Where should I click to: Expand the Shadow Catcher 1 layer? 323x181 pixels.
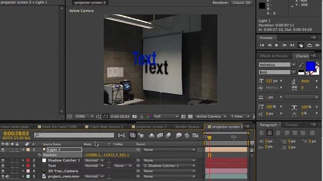click(x=23, y=160)
